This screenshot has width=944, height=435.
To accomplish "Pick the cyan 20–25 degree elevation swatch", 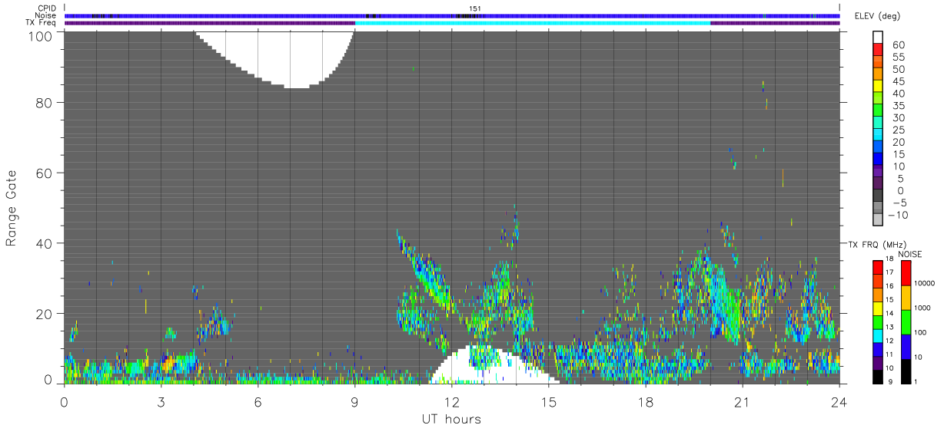I will click(879, 136).
